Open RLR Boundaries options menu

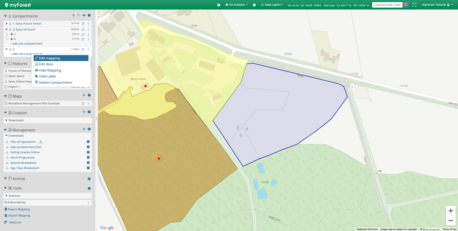coord(88,202)
